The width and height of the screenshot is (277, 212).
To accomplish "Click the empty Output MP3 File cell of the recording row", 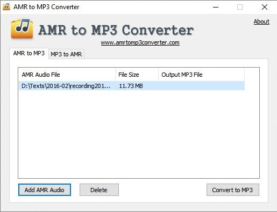I will (x=201, y=86).
